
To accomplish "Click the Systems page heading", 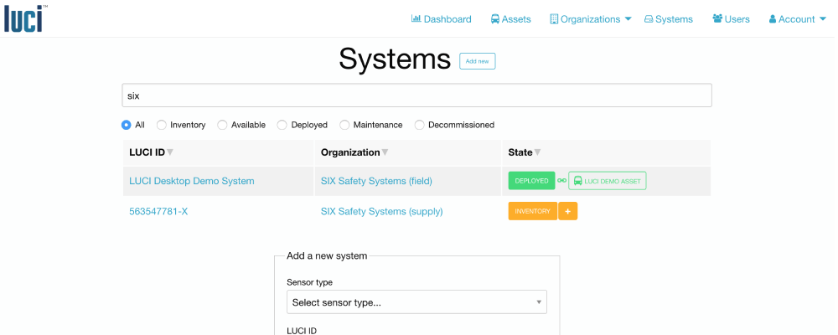I will point(395,59).
